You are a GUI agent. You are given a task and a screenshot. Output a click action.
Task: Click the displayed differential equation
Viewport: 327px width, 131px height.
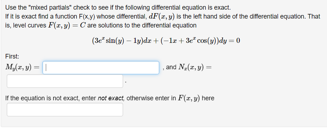(x=166, y=41)
